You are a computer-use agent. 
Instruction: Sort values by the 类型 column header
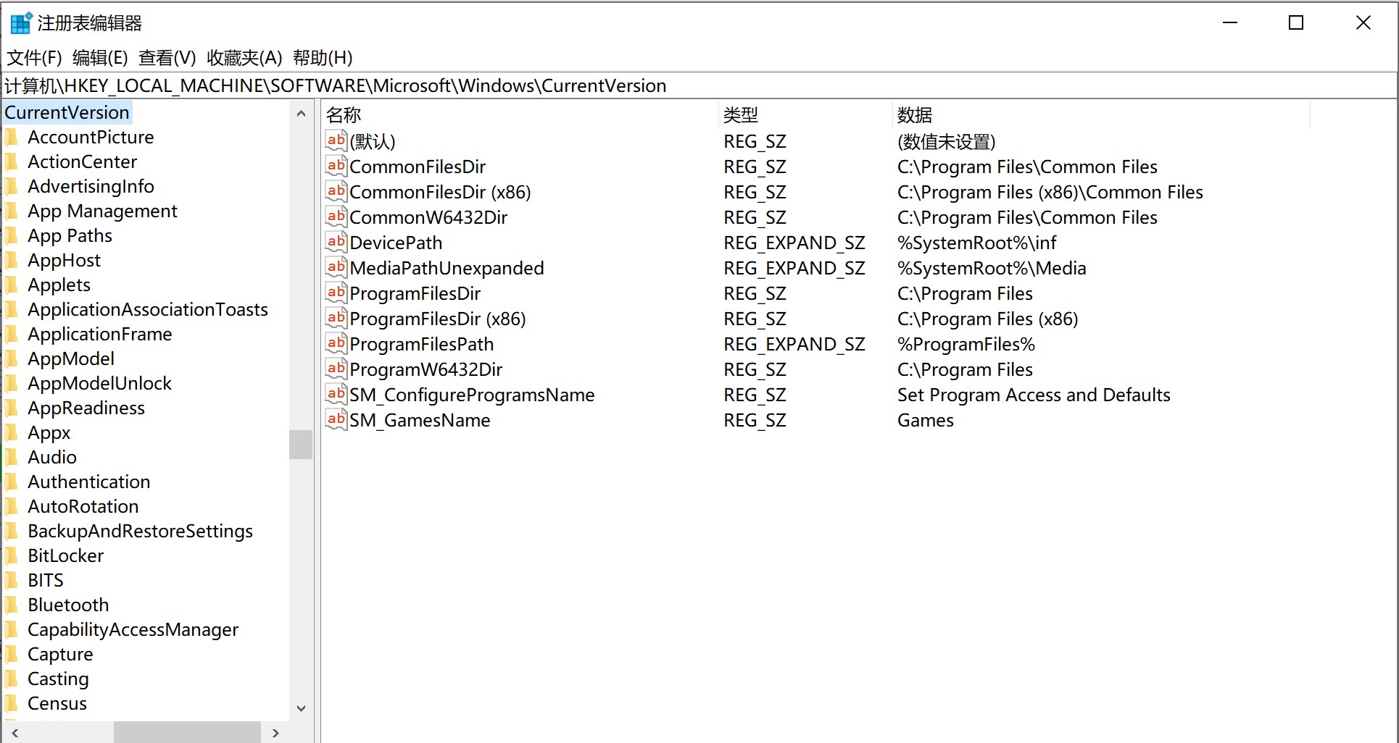pyautogui.click(x=805, y=115)
